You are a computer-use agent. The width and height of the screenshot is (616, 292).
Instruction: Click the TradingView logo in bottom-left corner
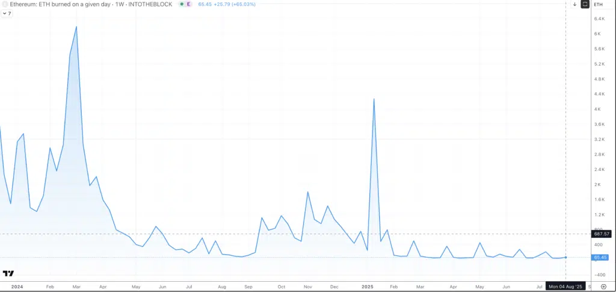8,274
